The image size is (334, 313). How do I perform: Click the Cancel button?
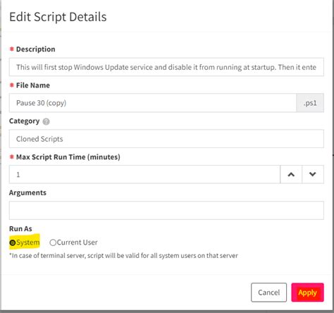(268, 293)
